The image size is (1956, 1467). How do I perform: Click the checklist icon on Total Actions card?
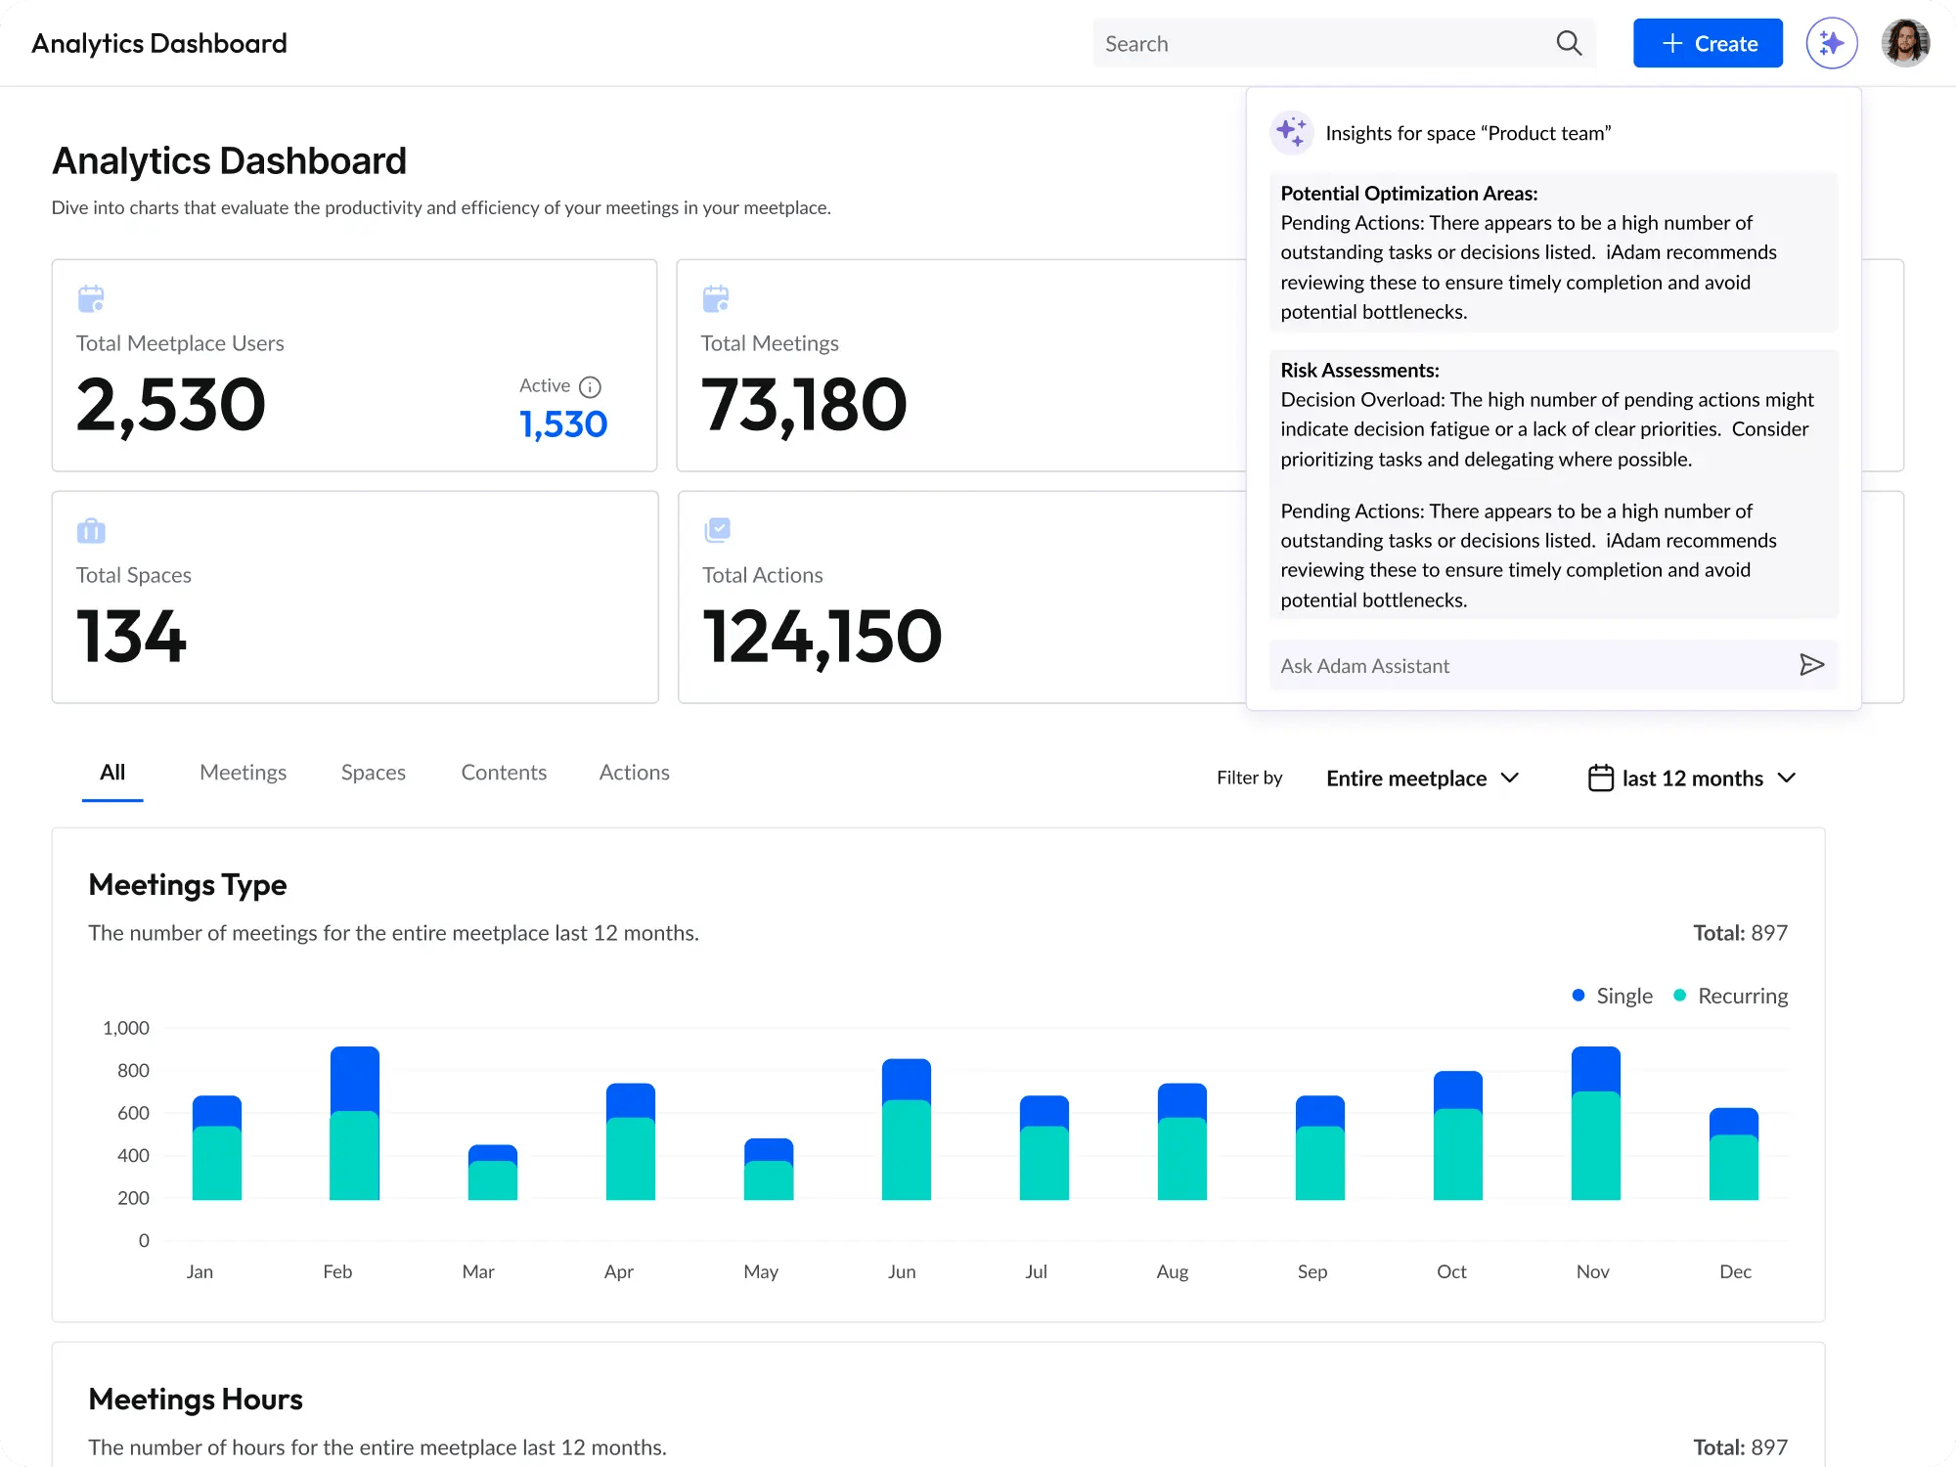click(x=718, y=530)
